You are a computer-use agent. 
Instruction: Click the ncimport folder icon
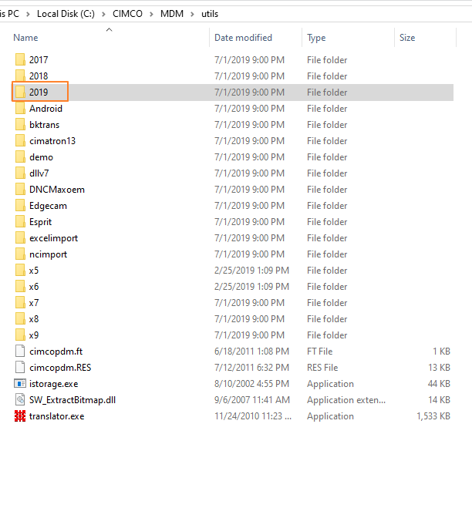(x=20, y=254)
